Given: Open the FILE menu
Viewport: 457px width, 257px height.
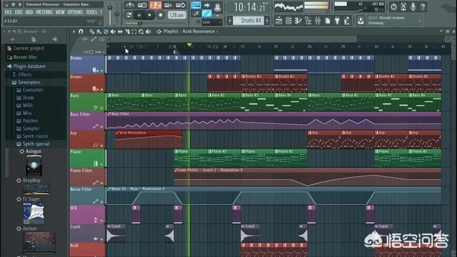Looking at the screenshot, I should point(8,12).
